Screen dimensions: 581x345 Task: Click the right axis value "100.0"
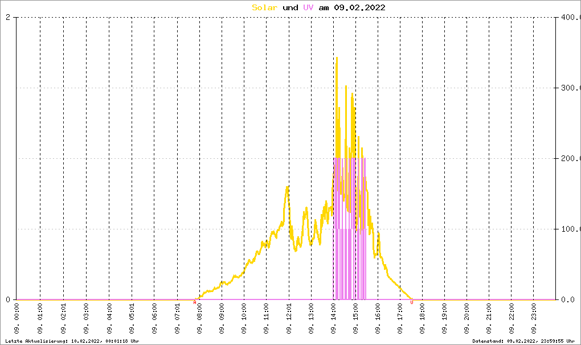coord(571,229)
